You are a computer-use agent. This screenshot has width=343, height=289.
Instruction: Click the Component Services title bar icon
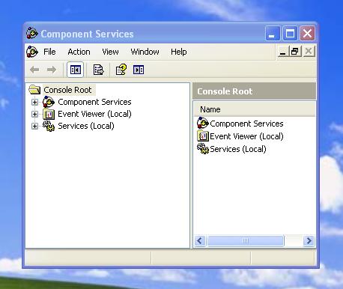(32, 33)
